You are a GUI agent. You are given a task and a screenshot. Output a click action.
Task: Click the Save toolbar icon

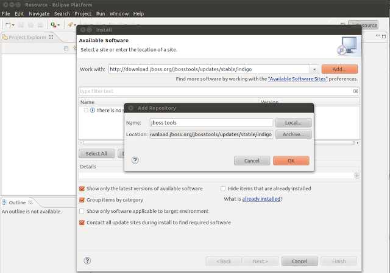pos(21,25)
